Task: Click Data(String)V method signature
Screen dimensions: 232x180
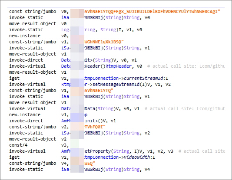Action: point(102,109)
